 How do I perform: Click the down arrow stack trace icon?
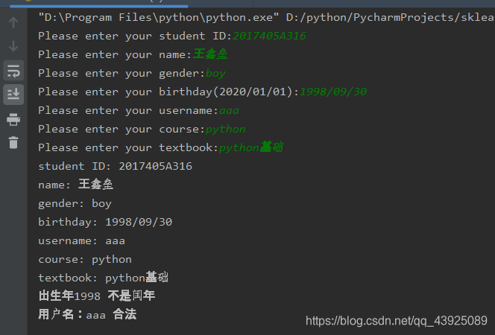13,46
